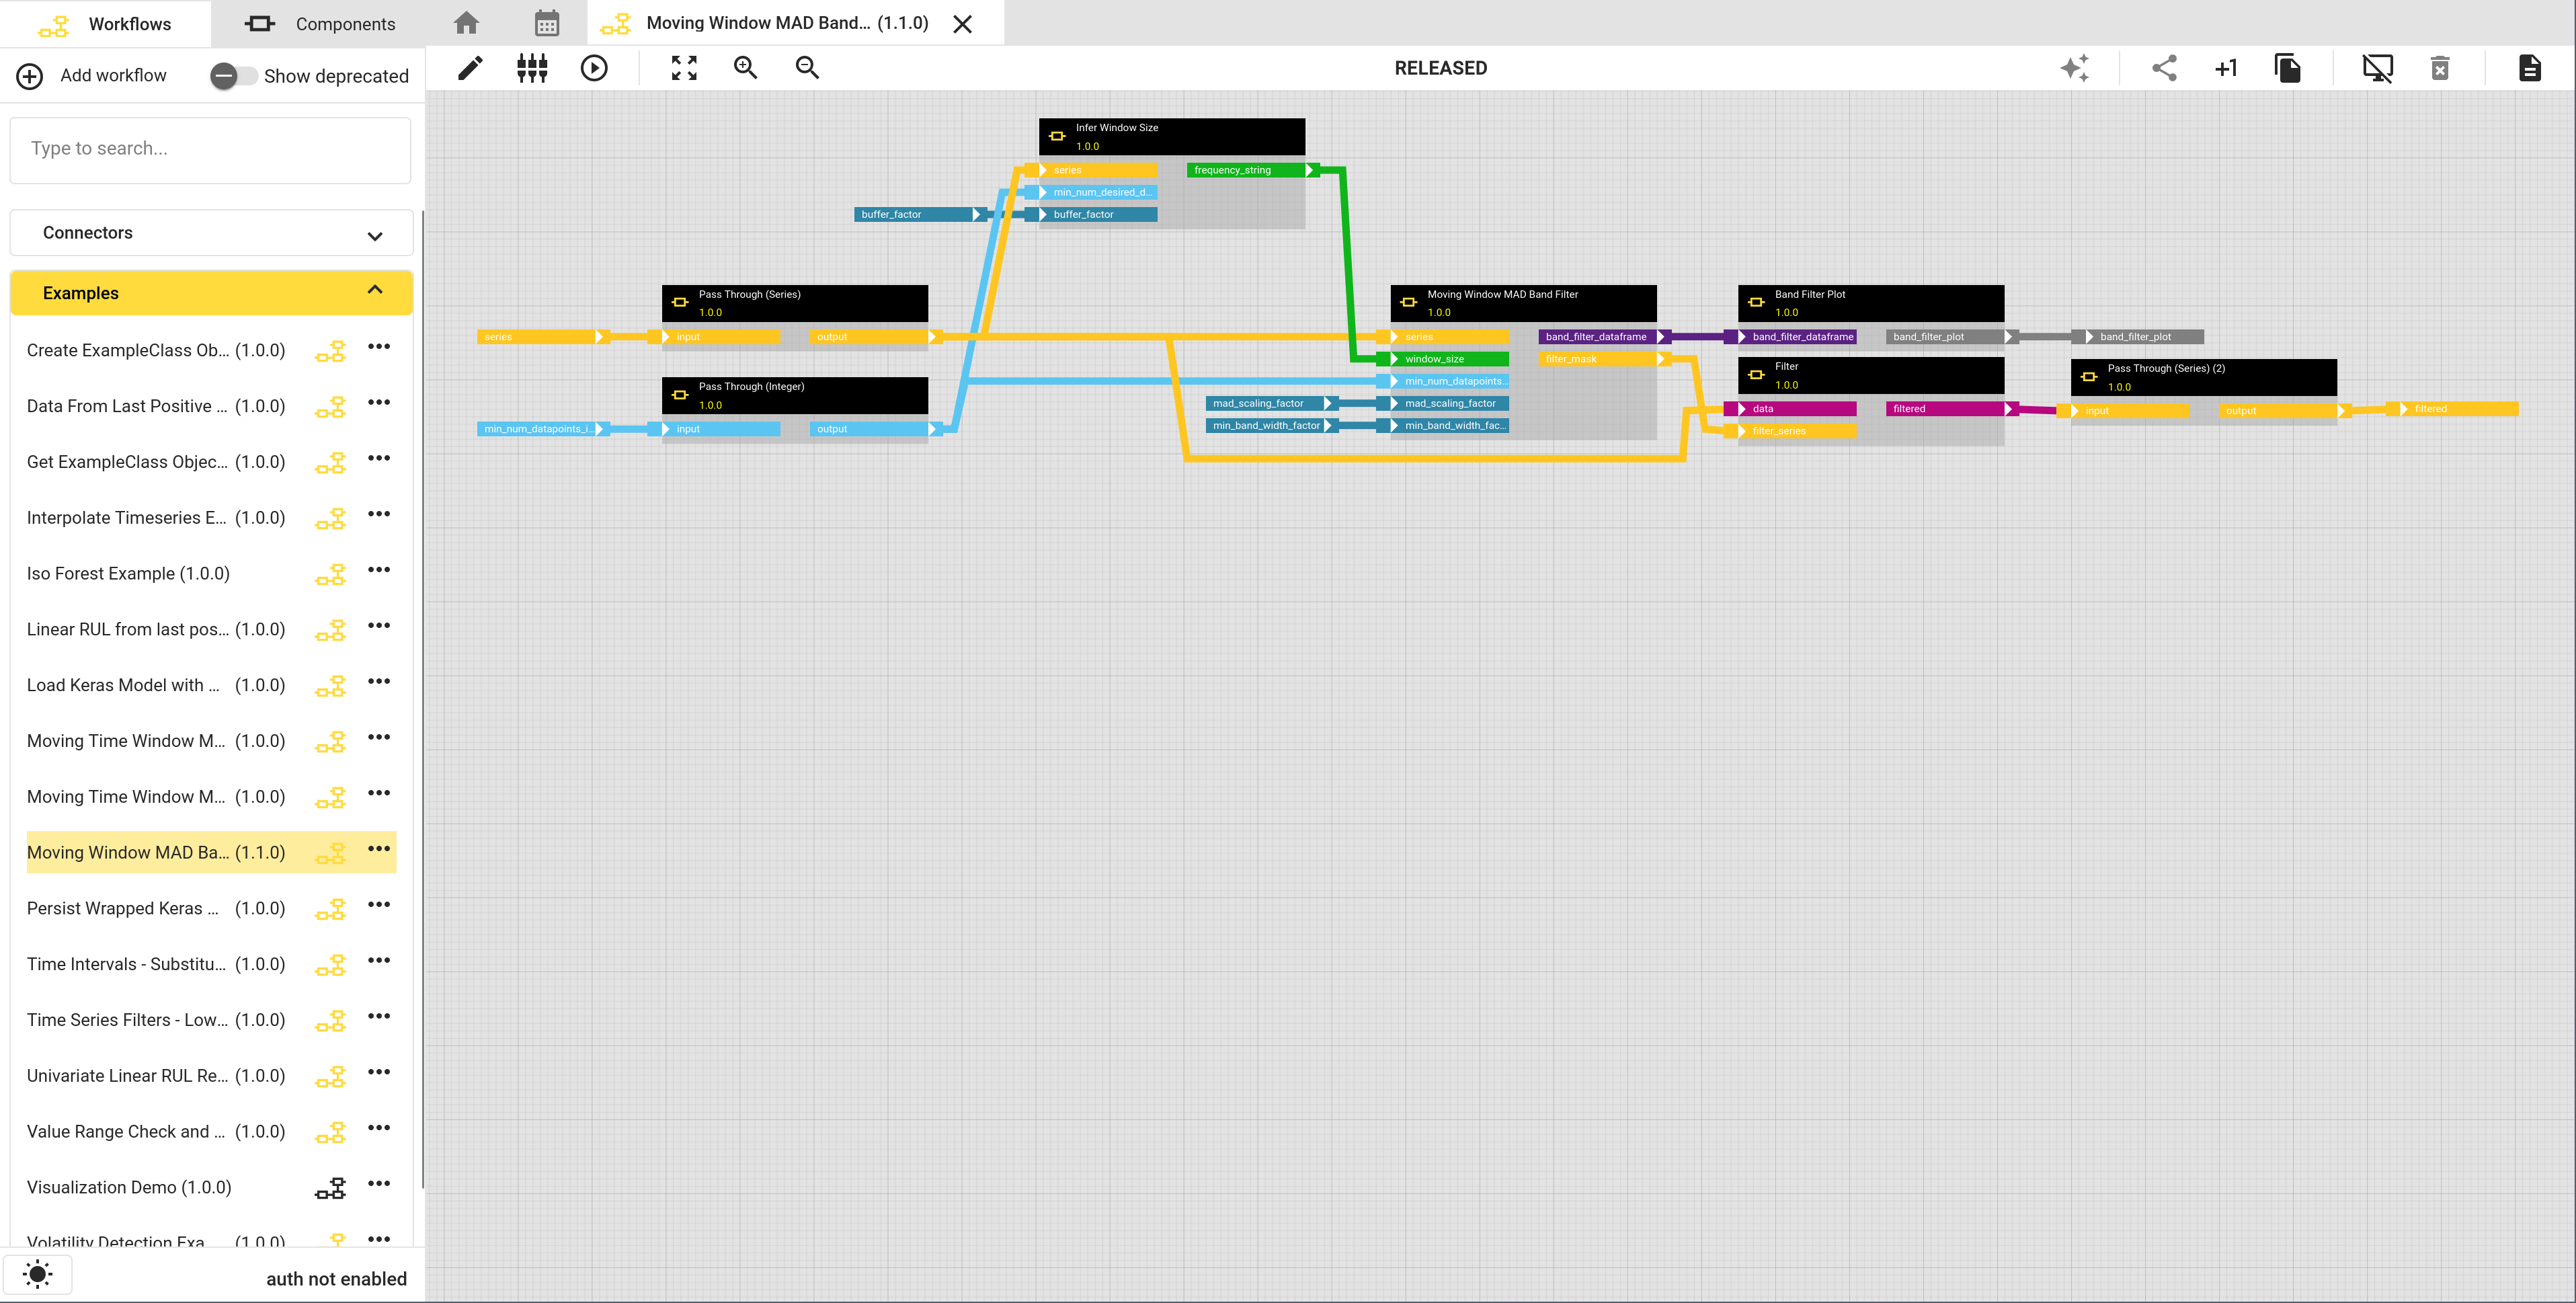This screenshot has width=2576, height=1303.
Task: Click the copy workflow icon
Action: [x=2288, y=68]
